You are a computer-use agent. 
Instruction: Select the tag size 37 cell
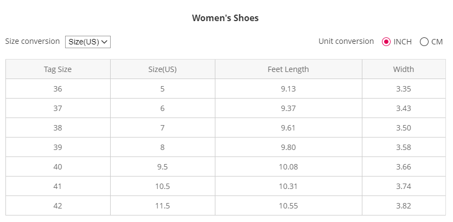coord(58,108)
